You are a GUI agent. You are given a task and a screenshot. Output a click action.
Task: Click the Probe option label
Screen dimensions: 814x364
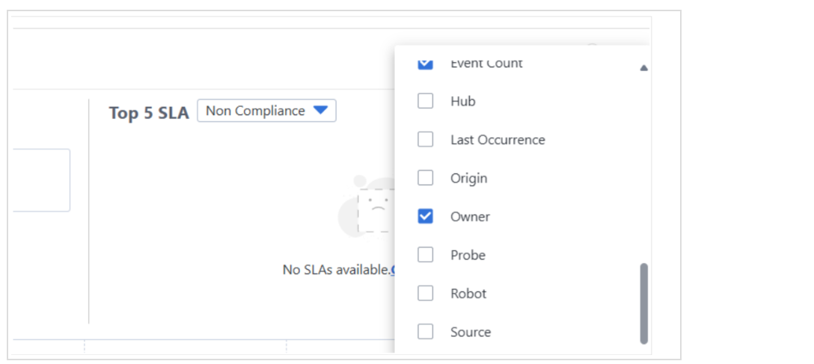point(468,255)
